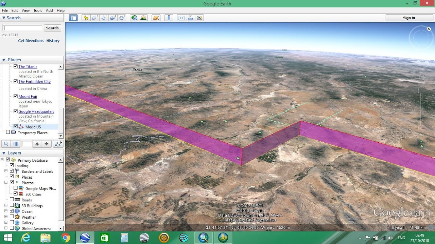Screen dimensions: 435x244
Task: Enable the Roads layer checkbox
Action: (x=12, y=200)
